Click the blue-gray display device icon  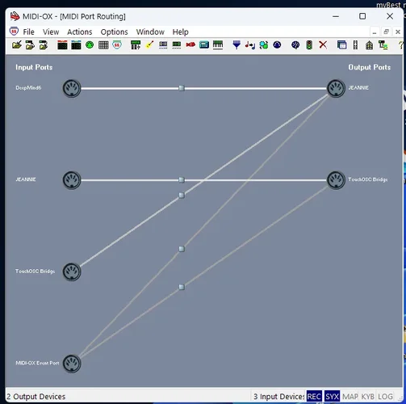click(x=163, y=45)
